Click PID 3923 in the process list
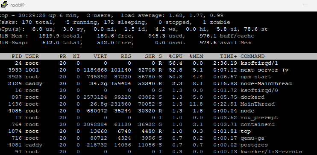Image resolution: width=317 pixels, height=155 pixels. [15, 77]
